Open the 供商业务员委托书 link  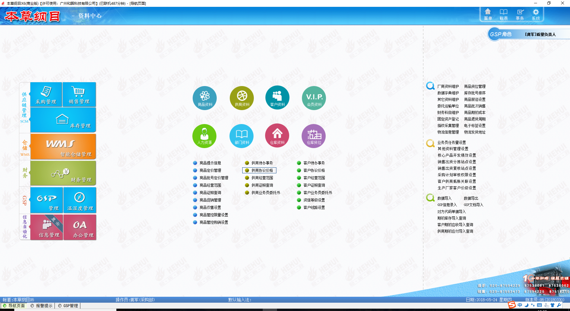(266, 193)
